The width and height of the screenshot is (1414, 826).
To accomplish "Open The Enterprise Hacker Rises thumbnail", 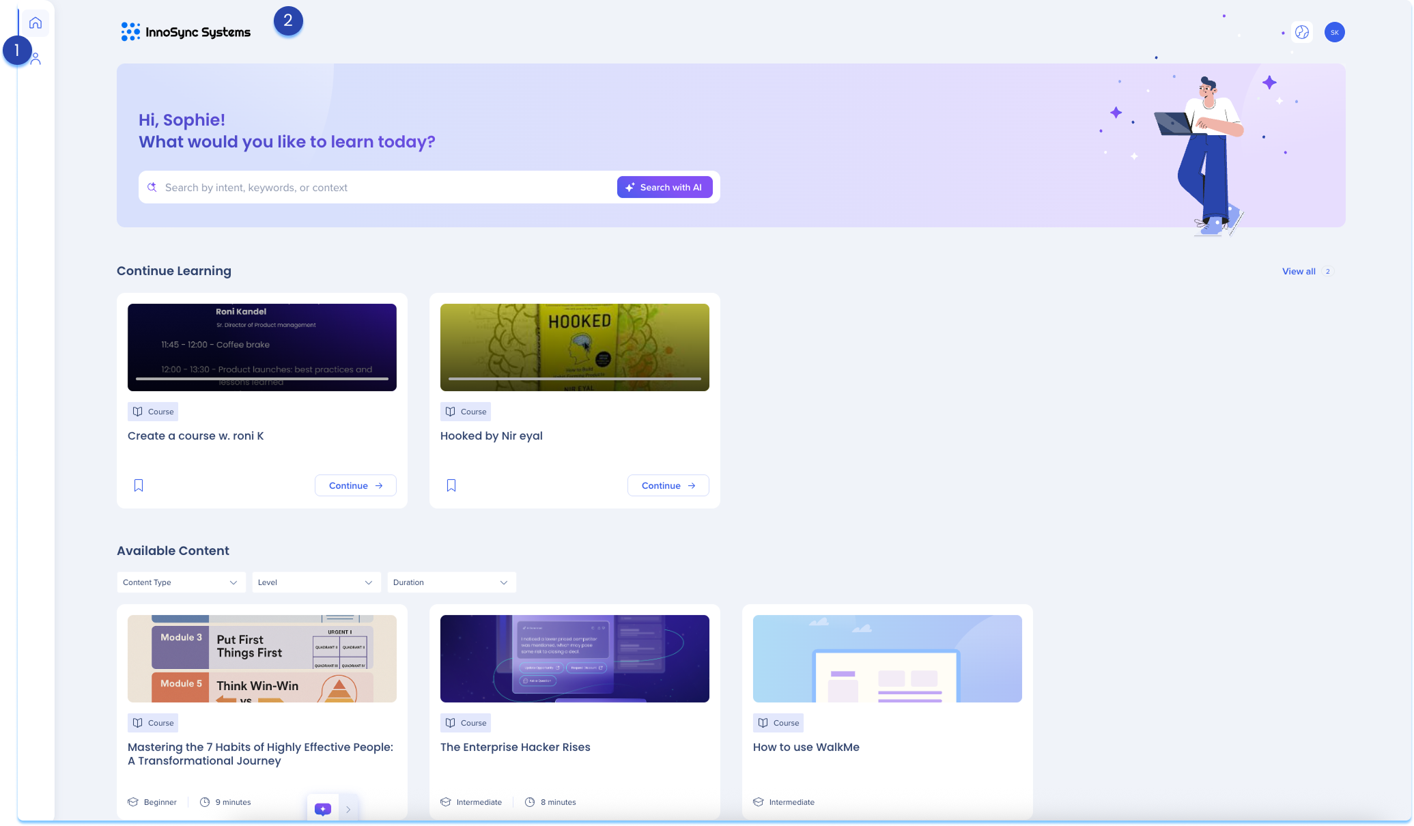I will [x=574, y=658].
